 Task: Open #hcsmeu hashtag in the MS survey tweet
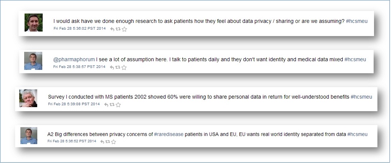tap(361, 97)
